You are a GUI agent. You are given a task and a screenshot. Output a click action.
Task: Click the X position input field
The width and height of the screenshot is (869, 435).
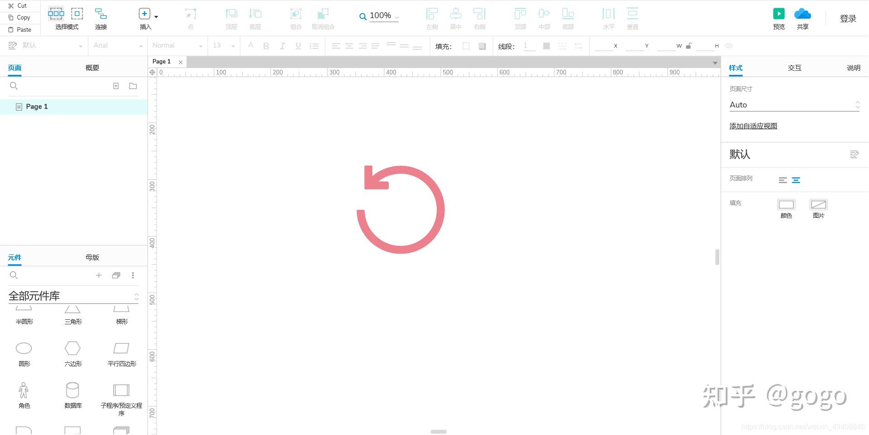[604, 46]
